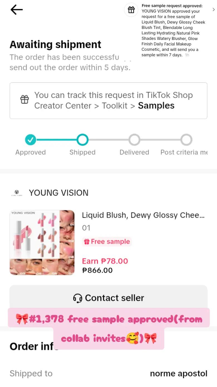Open the YOUNG VISION store name
217x387 pixels.
(59, 193)
